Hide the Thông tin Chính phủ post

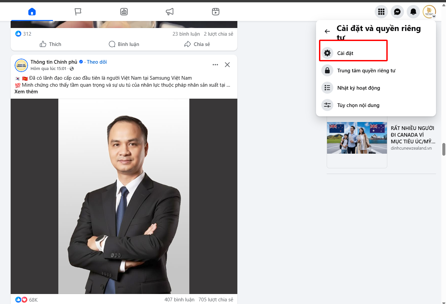click(227, 65)
